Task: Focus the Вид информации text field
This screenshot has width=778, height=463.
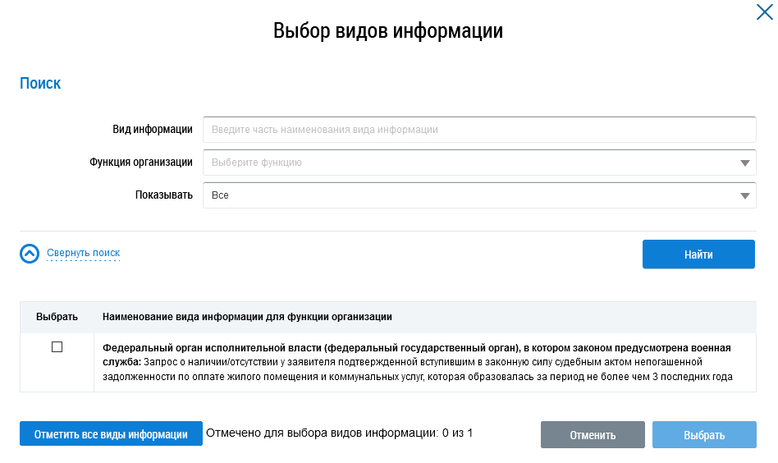Action: pyautogui.click(x=478, y=130)
